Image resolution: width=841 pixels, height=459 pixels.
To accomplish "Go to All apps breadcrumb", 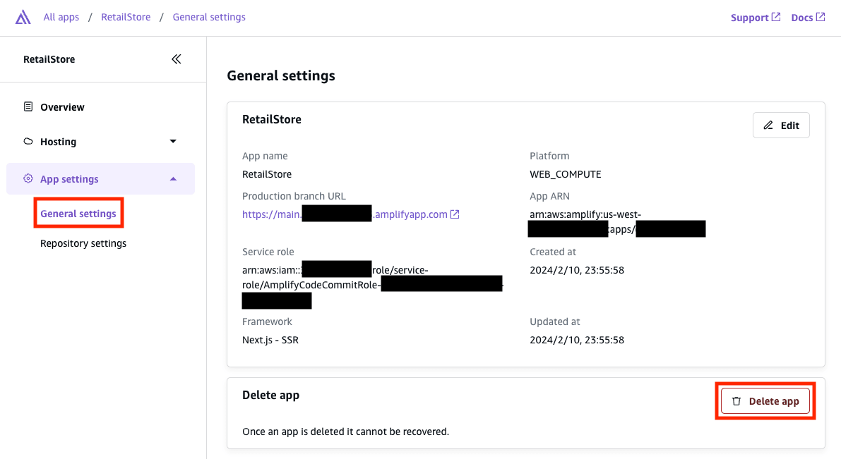I will click(x=61, y=17).
